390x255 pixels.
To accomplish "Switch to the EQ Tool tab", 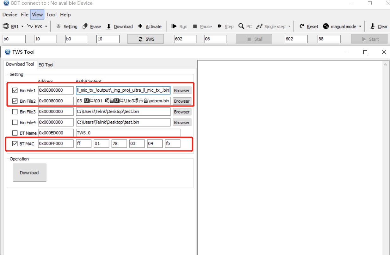I will (46, 65).
